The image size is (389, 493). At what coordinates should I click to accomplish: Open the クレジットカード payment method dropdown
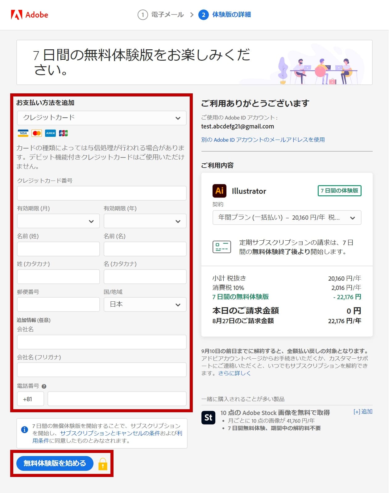click(x=101, y=118)
